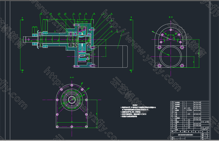Select item number 7 in the parts list
This screenshot has width=219, height=141.
coord(172,118)
